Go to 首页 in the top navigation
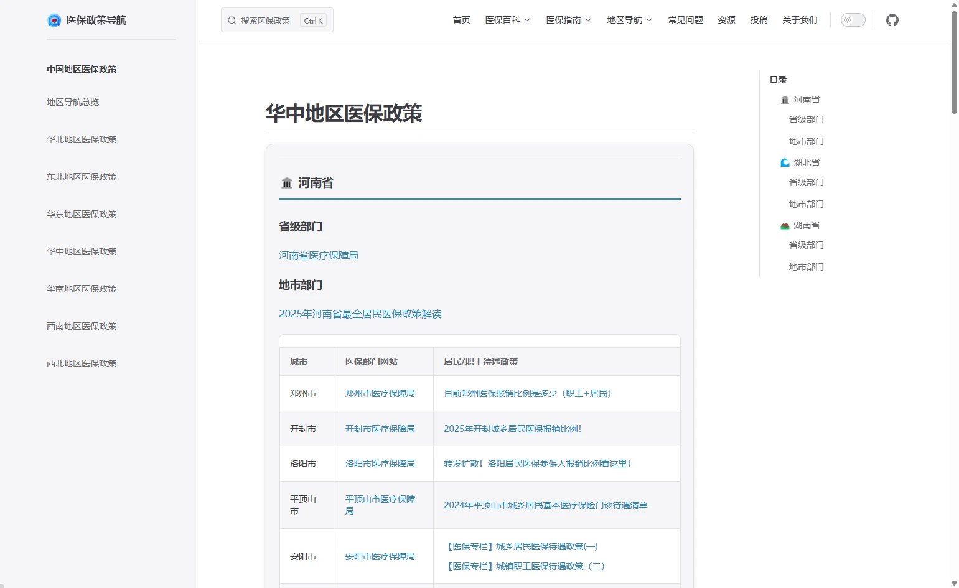Screen dimensions: 959x588 (461, 21)
